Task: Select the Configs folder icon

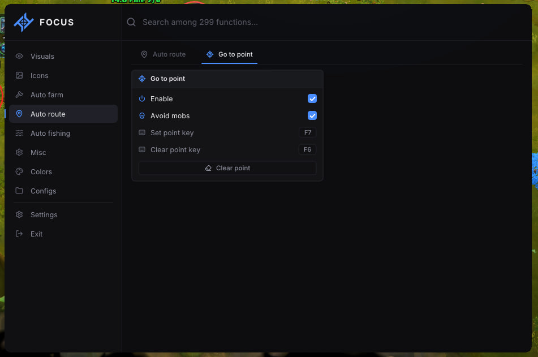Action: tap(19, 191)
